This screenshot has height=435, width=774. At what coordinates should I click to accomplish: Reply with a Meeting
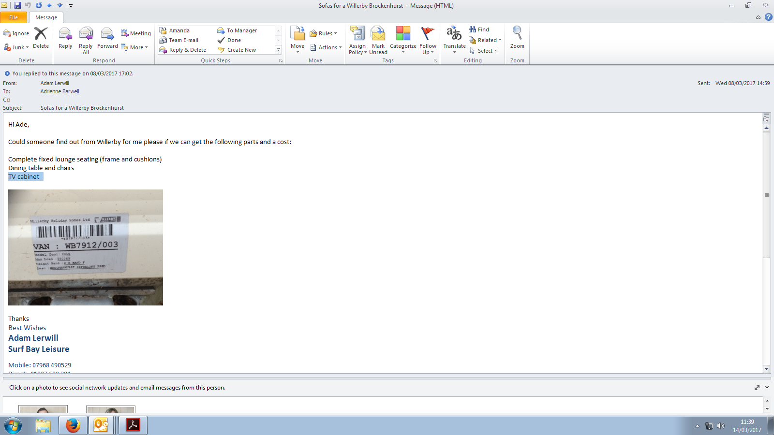click(x=136, y=33)
